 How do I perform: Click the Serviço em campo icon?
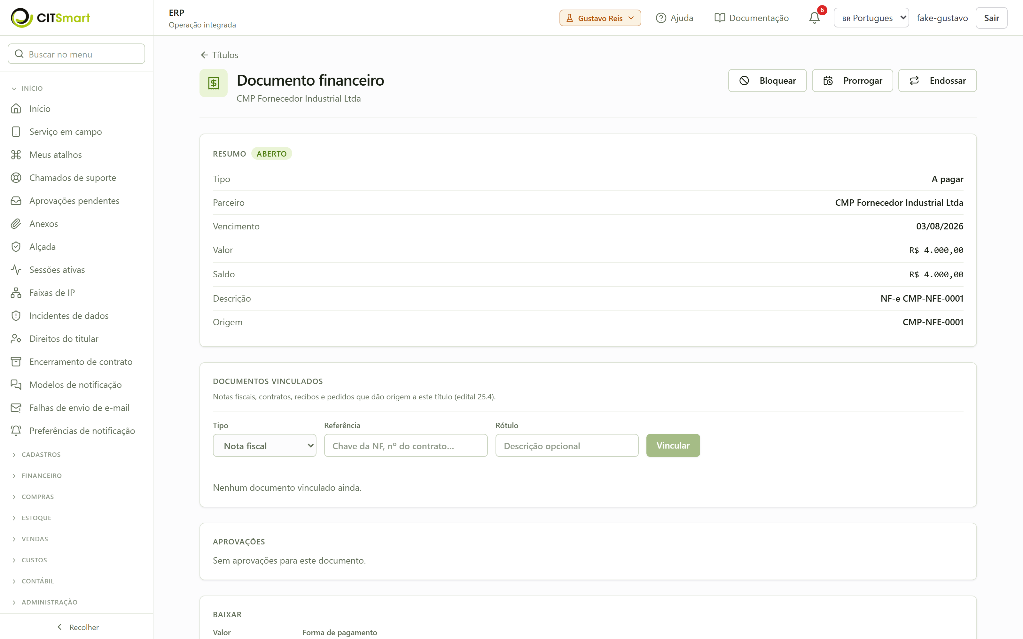coord(16,131)
